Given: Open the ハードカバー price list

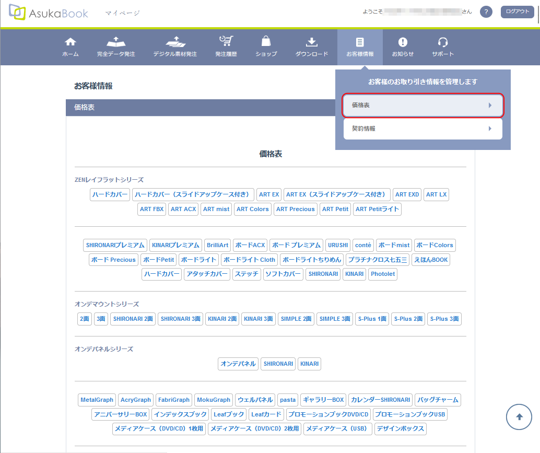Looking at the screenshot, I should coord(110,194).
